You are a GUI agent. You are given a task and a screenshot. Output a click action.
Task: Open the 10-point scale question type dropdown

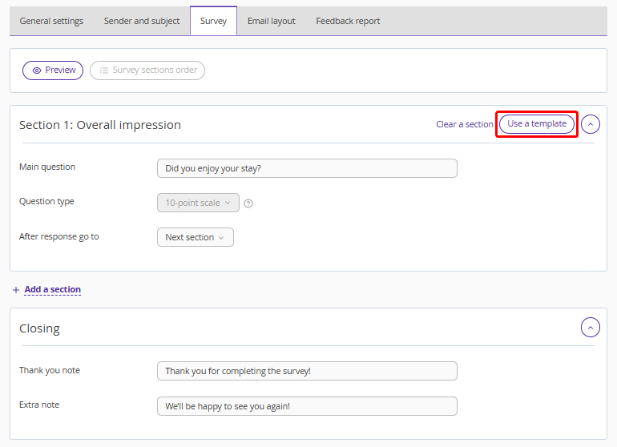coord(198,203)
